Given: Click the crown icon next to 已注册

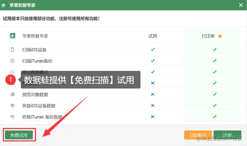Looking at the screenshot, I should (220, 36).
